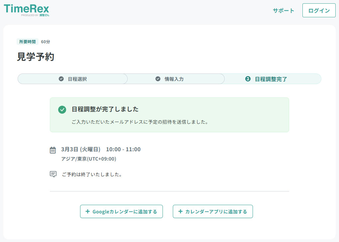Click the calendar icon beside the date
The height and width of the screenshot is (242, 339).
(53, 150)
